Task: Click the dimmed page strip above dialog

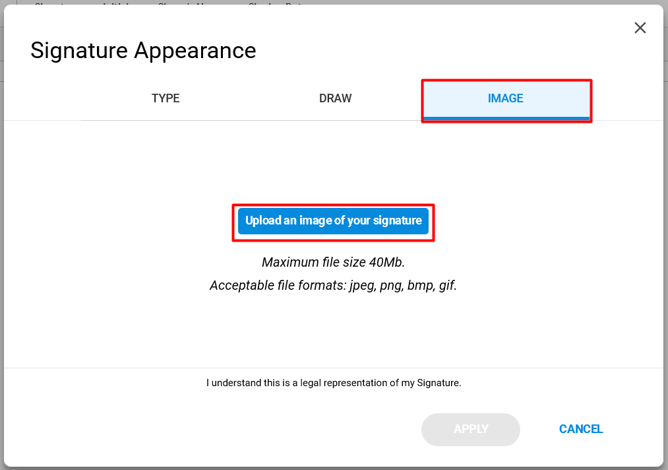Action: (x=334, y=2)
